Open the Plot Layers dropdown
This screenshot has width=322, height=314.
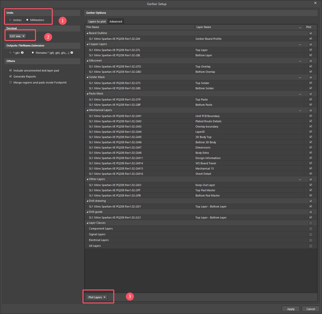[96, 297]
